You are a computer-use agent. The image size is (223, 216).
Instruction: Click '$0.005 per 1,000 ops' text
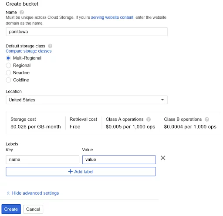[x=130, y=127]
